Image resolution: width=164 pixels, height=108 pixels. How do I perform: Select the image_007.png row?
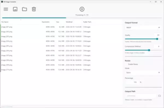(61, 55)
